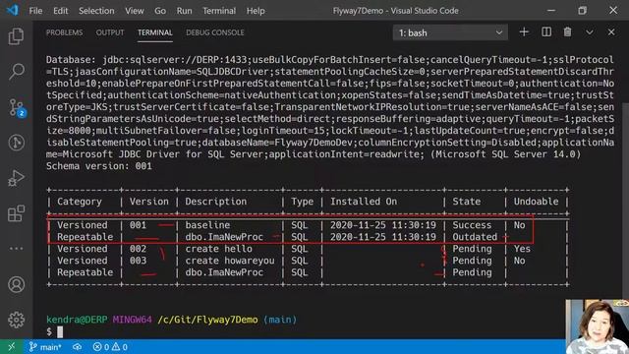This screenshot has height=354, width=629.
Task: Open errors and warnings count in status bar
Action: click(x=110, y=347)
